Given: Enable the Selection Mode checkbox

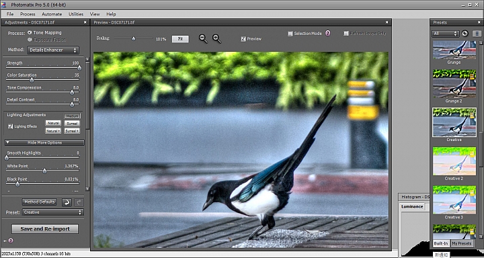Looking at the screenshot, I should [290, 34].
